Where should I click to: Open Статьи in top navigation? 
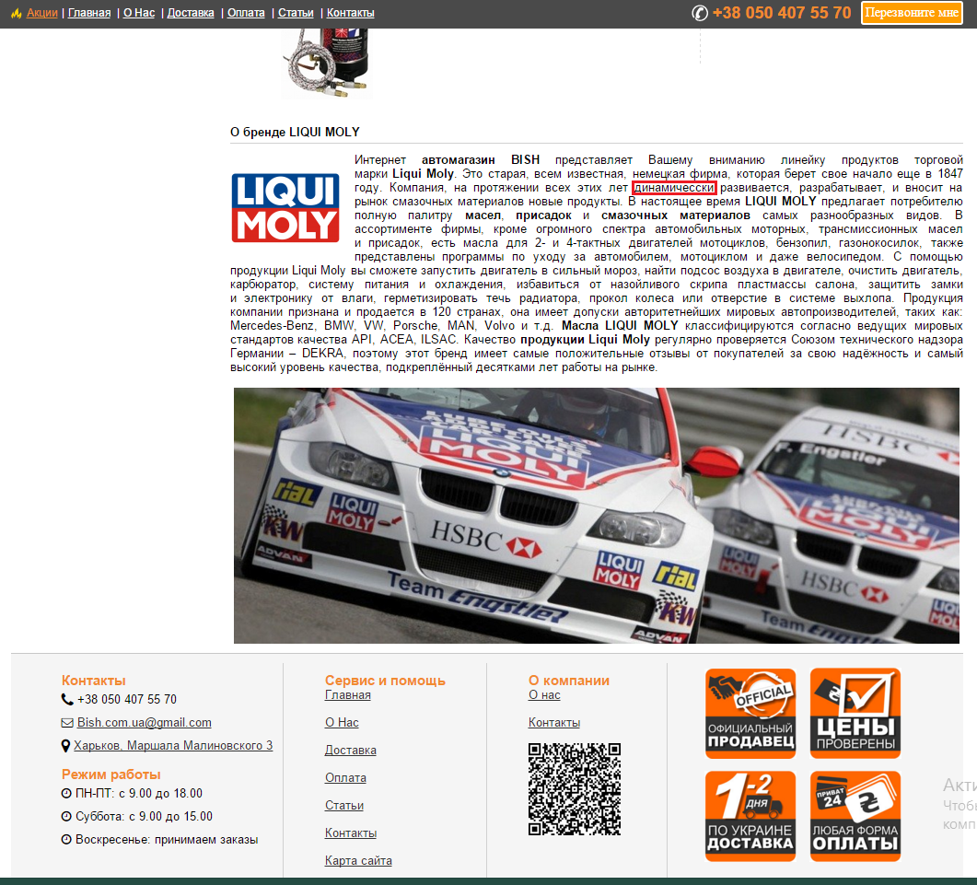[x=296, y=13]
